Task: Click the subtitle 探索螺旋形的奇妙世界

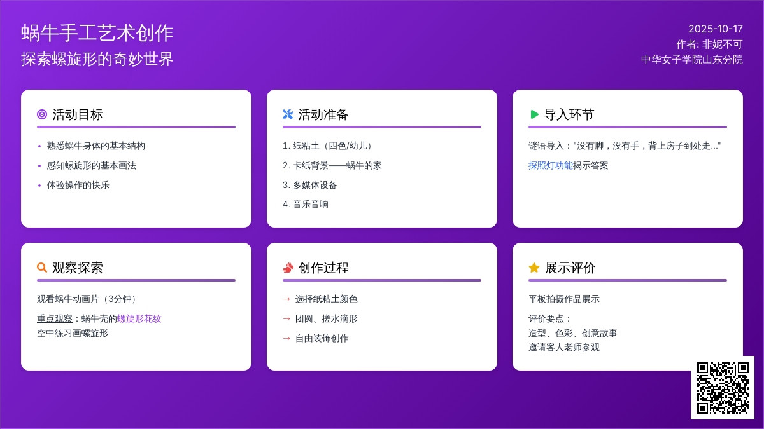Action: 97,59
